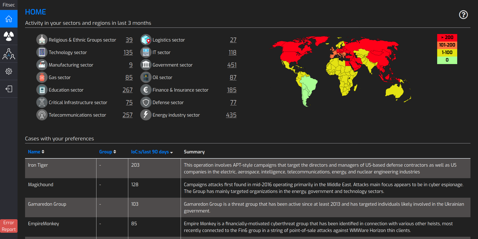478x239 pixels.
Task: Open the network groups sidebar icon
Action: click(x=9, y=54)
